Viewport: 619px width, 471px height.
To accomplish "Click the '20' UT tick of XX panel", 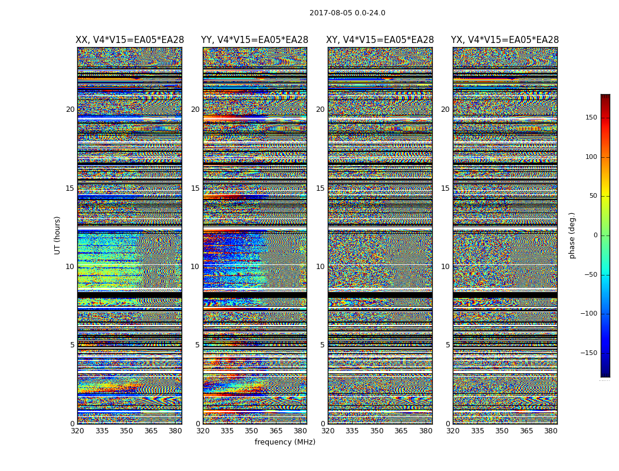I will point(70,110).
